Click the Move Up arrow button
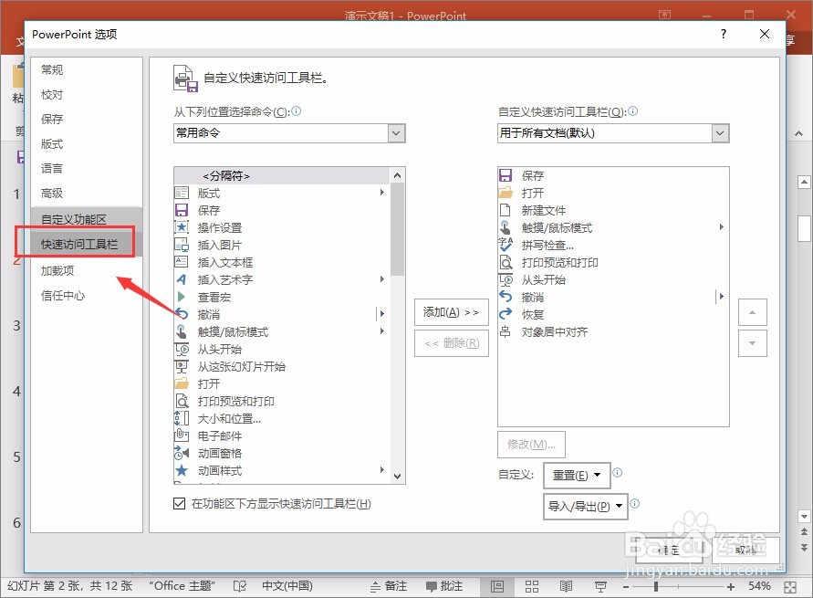Screen dimensions: 813x598 pos(753,312)
